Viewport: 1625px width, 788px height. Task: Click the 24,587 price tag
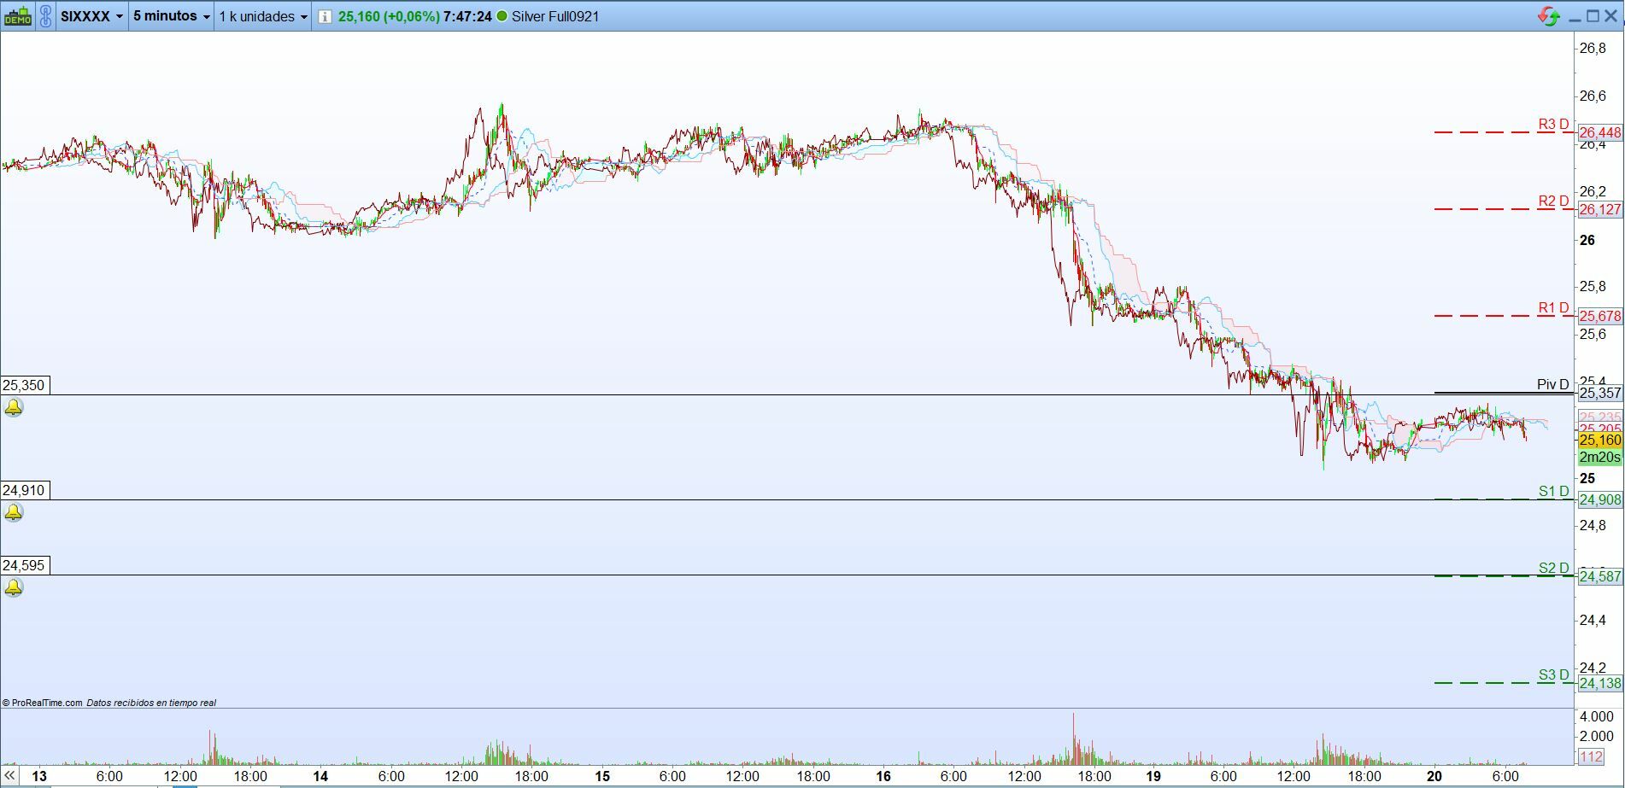pyautogui.click(x=1600, y=577)
